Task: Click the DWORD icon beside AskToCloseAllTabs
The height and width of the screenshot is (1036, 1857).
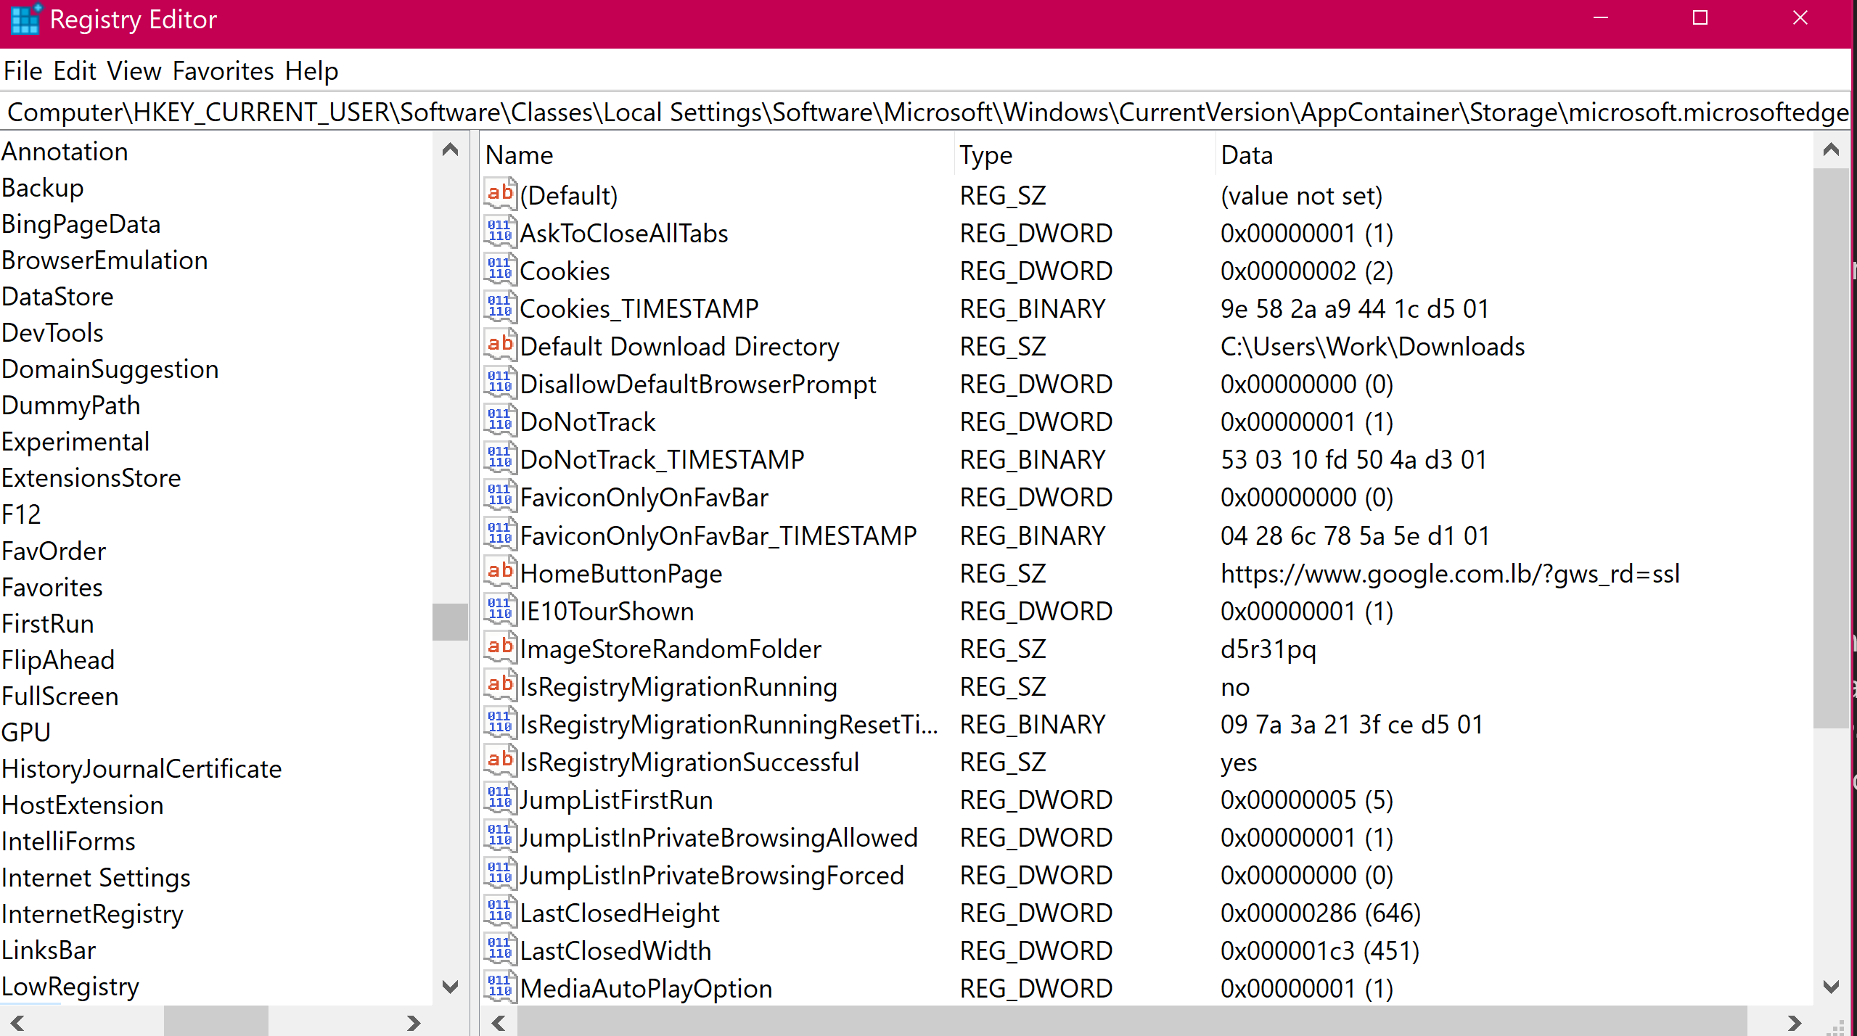Action: (499, 232)
